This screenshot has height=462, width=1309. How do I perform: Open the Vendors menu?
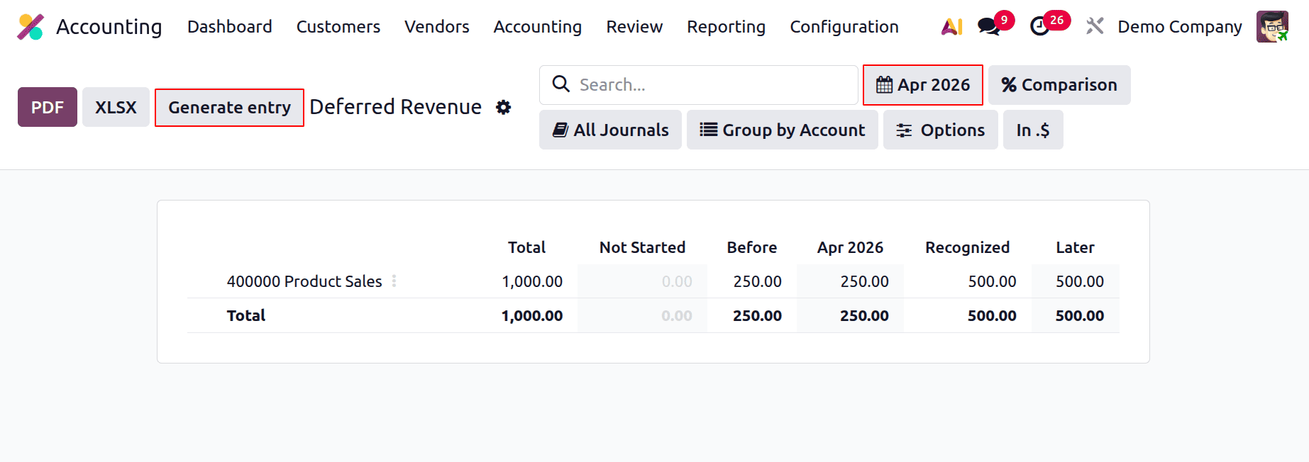[x=436, y=27]
